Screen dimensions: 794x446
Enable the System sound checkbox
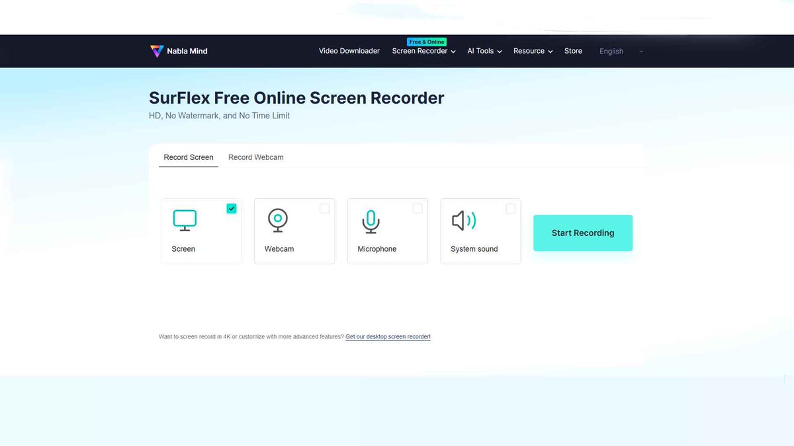coord(511,208)
